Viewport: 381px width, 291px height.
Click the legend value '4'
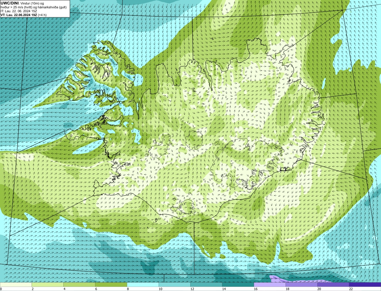(64, 289)
